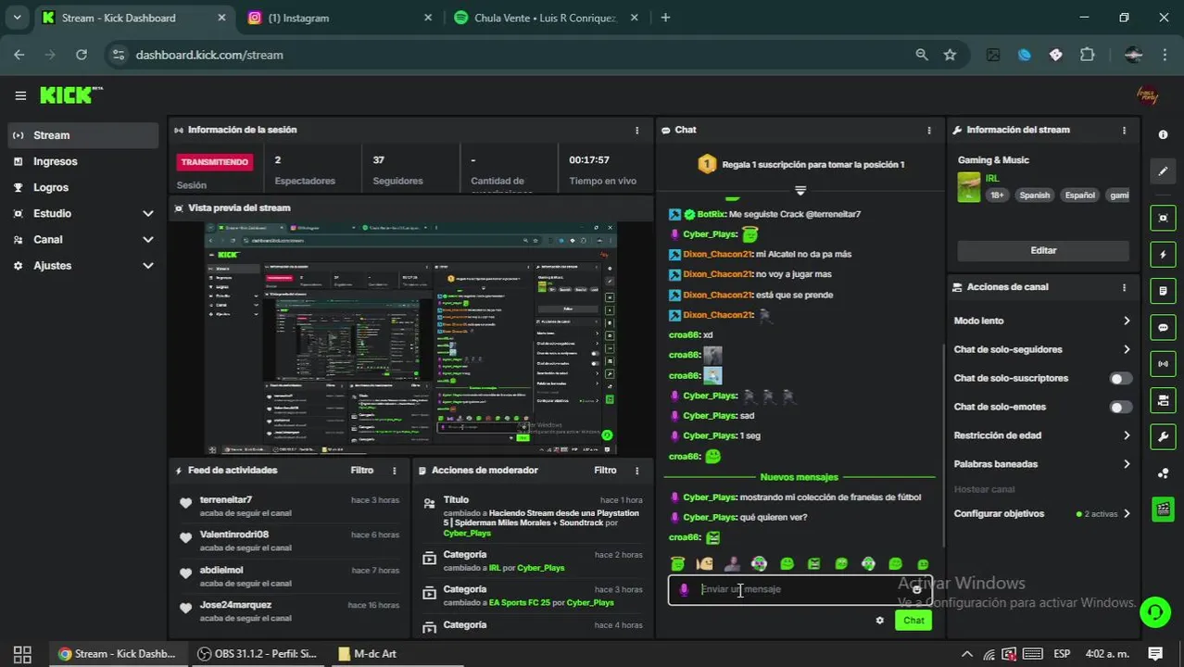This screenshot has height=667, width=1184.
Task: Open the profile avatar at top right
Action: 1147,95
